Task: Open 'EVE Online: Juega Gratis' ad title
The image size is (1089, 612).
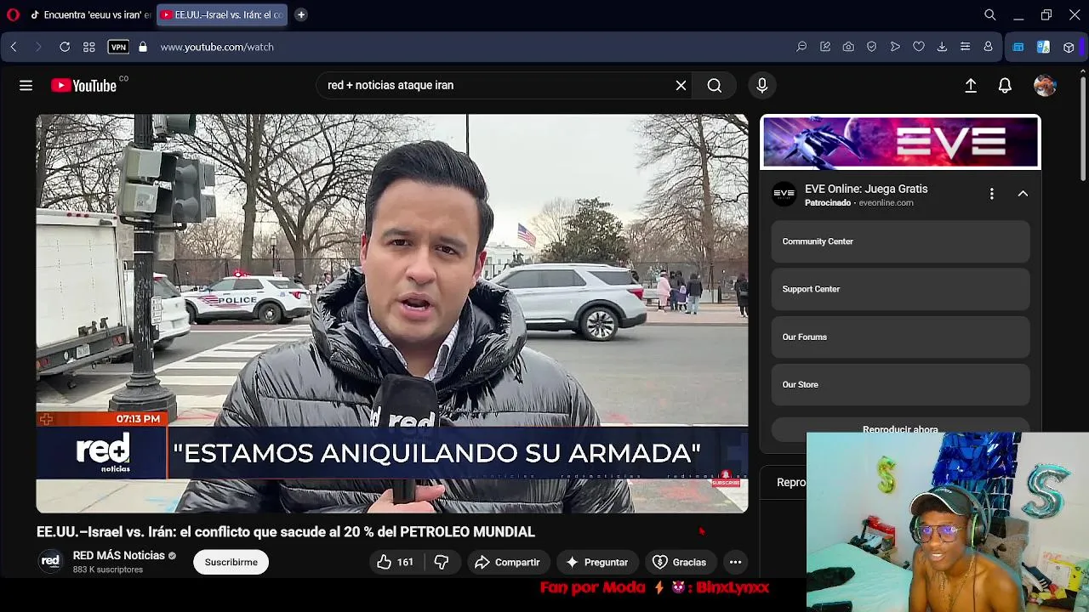Action: point(866,189)
